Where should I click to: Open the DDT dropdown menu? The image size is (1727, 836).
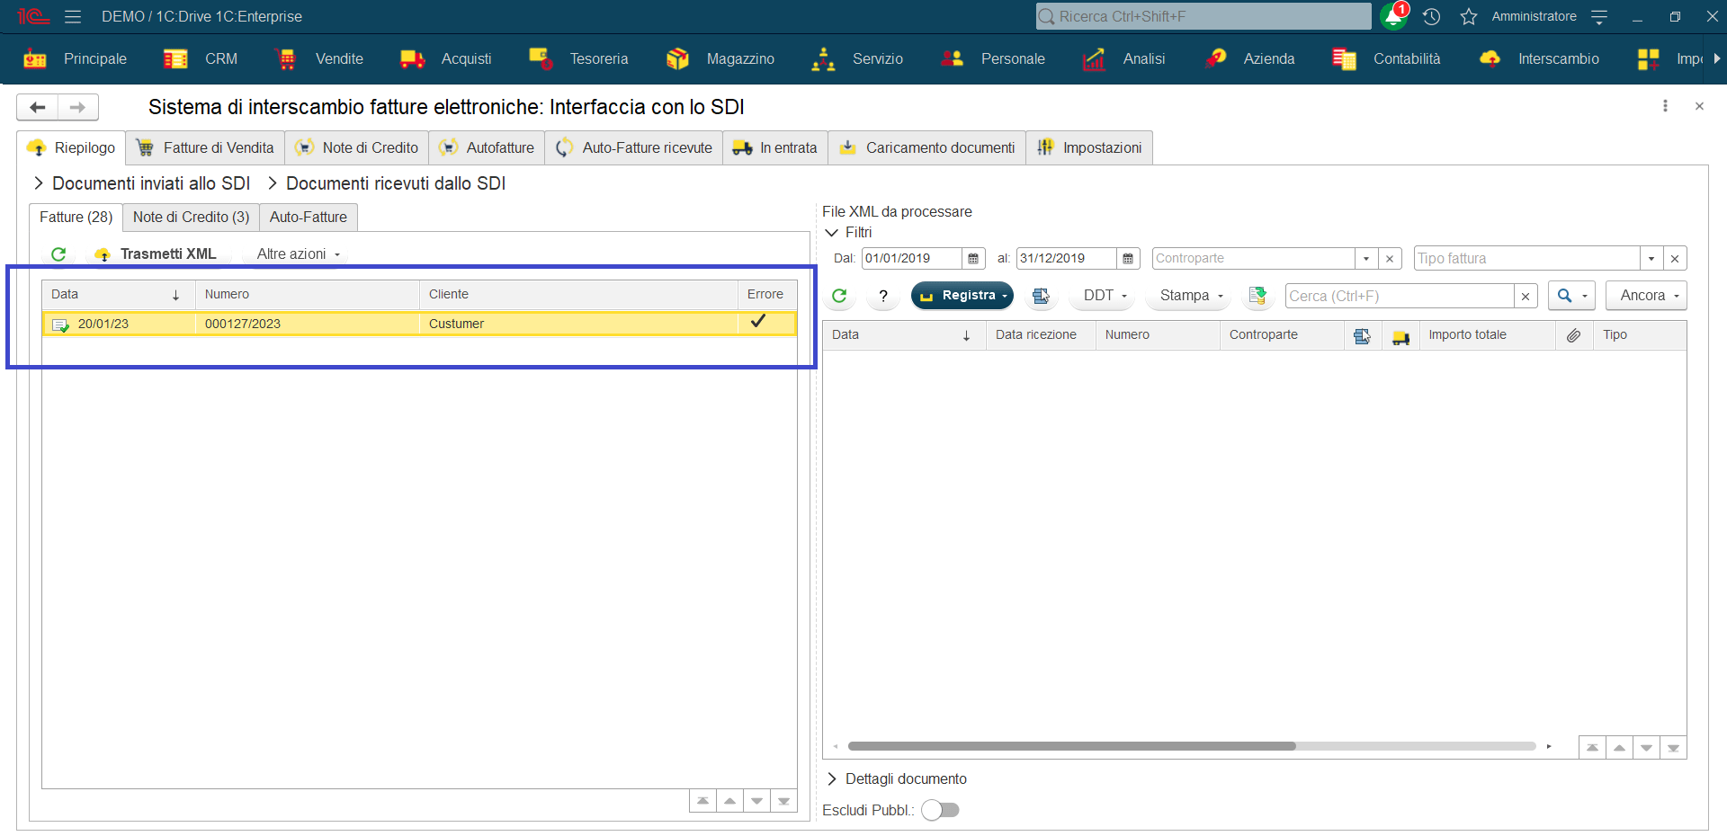1105,296
